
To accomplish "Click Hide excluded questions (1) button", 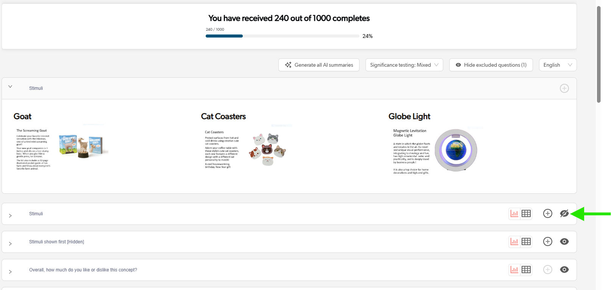I will click(491, 65).
